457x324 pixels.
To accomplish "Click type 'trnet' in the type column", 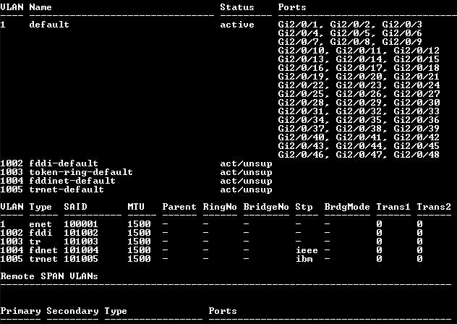I will (43, 259).
